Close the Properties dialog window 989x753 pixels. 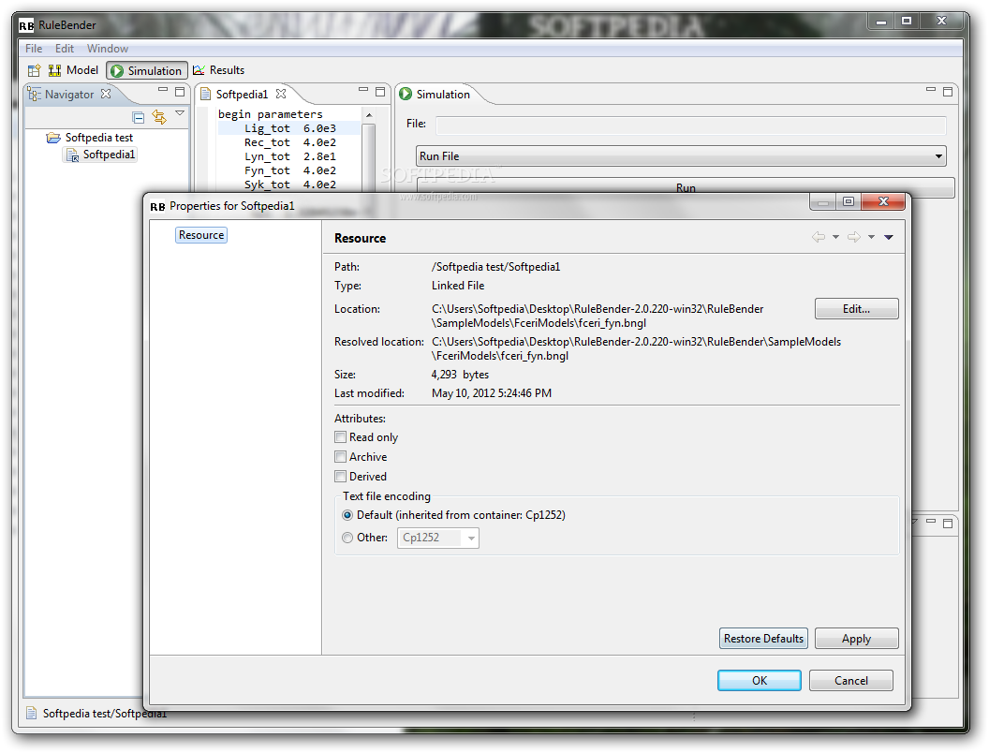[883, 201]
